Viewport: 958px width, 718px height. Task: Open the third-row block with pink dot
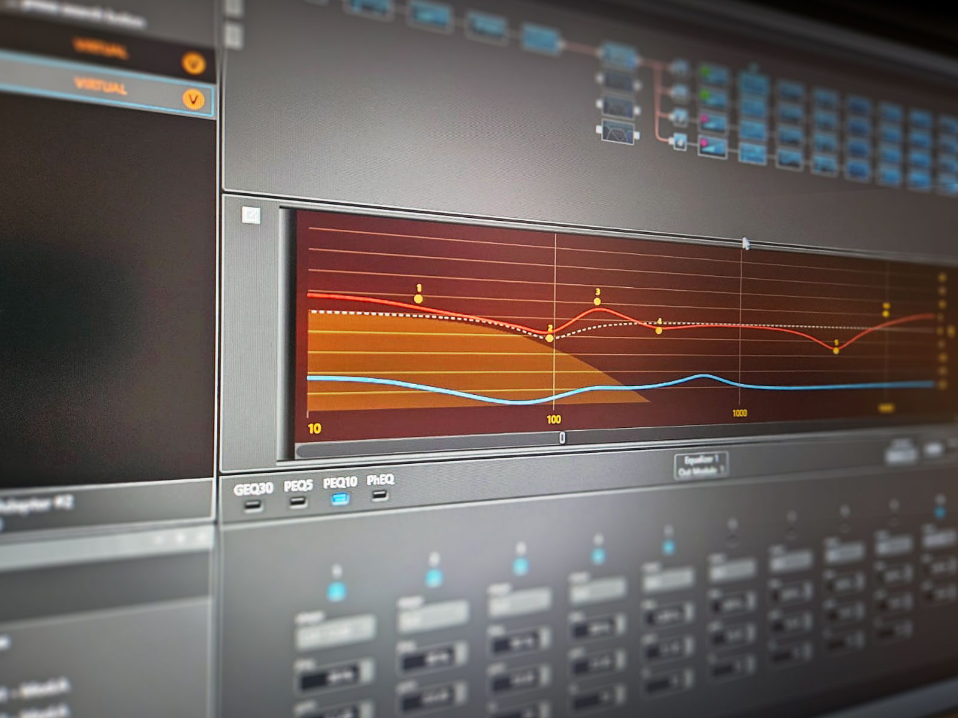(713, 121)
